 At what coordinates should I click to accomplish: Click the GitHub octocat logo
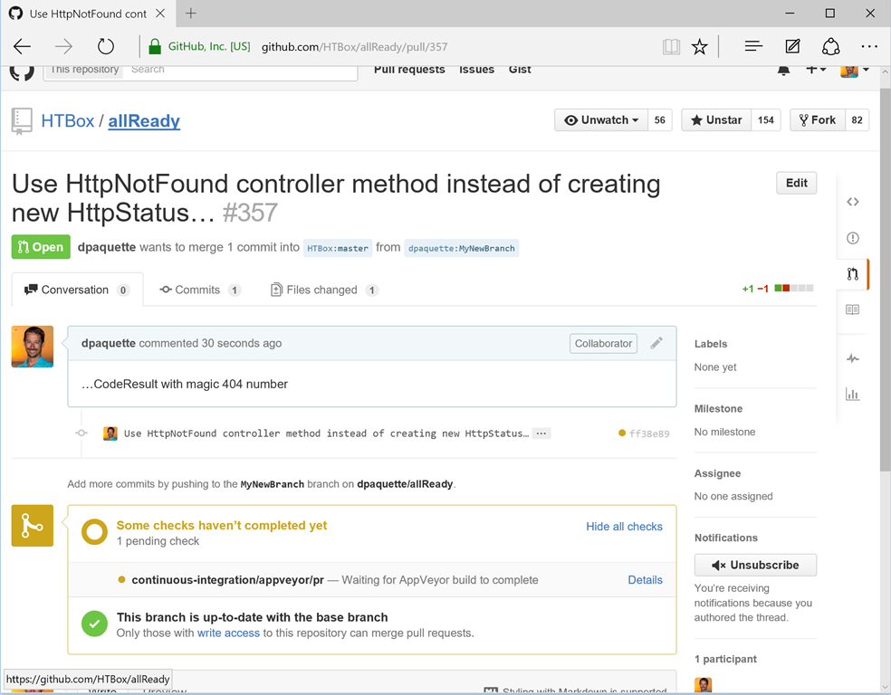[x=22, y=71]
